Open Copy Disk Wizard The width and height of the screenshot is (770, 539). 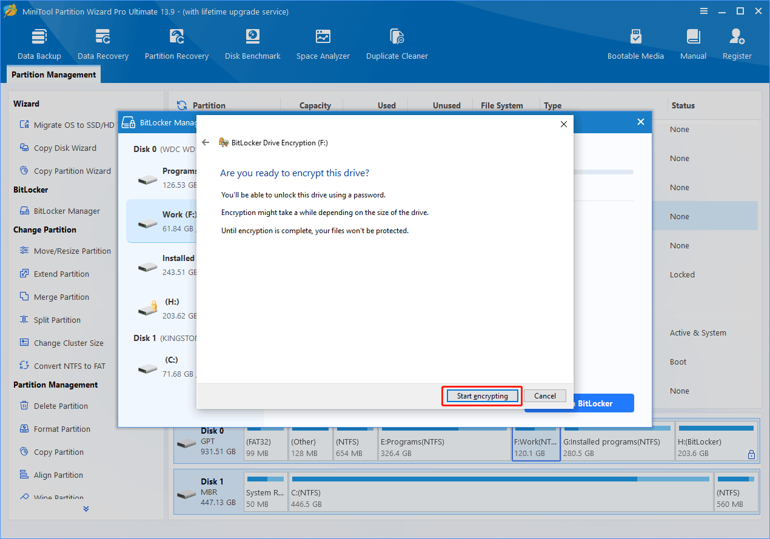[58, 148]
